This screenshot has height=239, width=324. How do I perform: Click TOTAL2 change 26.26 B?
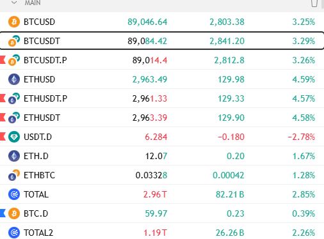pos(230,233)
